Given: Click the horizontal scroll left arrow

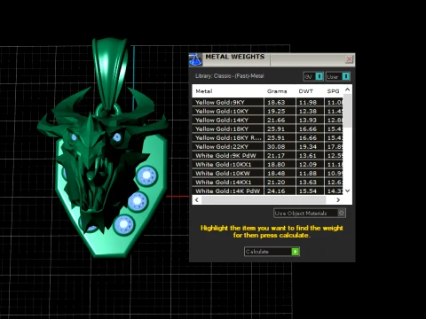Looking at the screenshot, I should [197, 200].
